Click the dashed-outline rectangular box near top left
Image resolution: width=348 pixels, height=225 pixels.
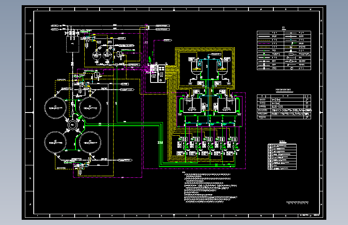tap(73, 44)
